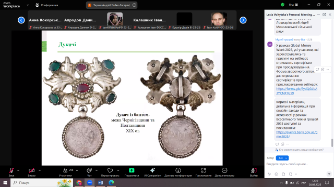The height and width of the screenshot is (187, 334).
Task: Click sender name Музей грошей in chat
Action: 284,39
